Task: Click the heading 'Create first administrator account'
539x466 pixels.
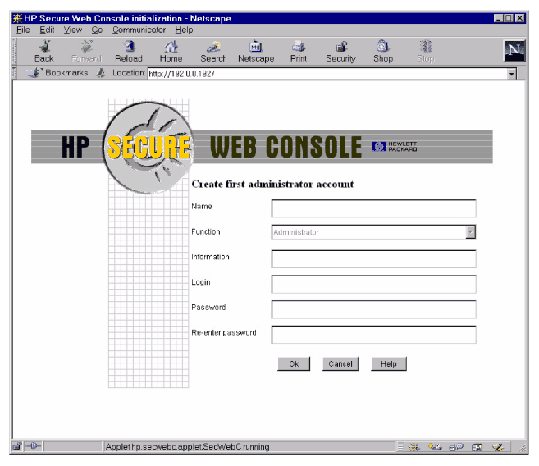Action: (272, 184)
